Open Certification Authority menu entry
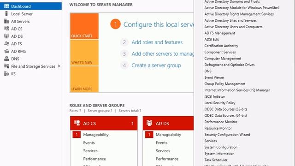 221,46
